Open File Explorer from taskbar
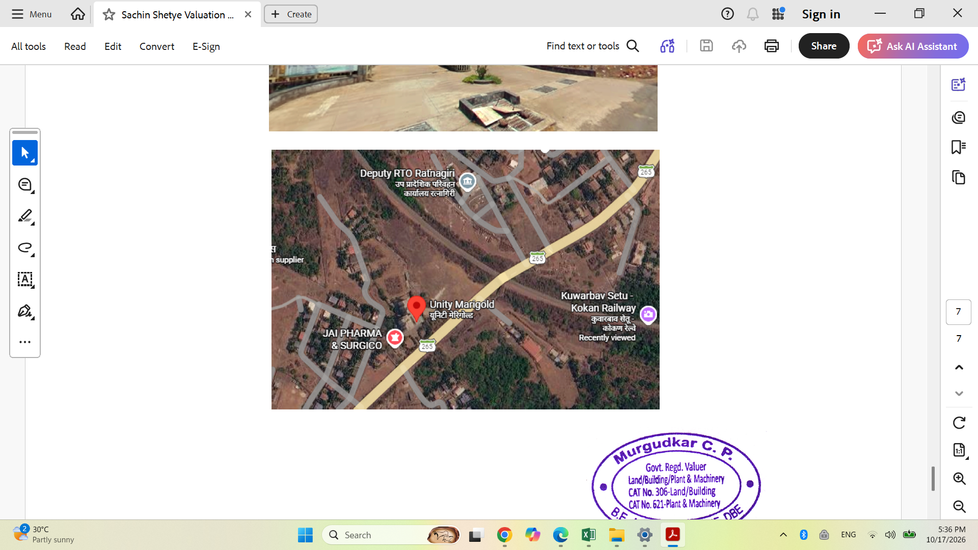Image resolution: width=978 pixels, height=550 pixels. coord(616,535)
